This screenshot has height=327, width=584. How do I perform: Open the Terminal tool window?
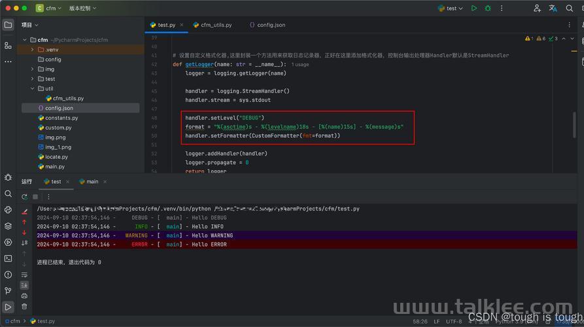(8, 258)
